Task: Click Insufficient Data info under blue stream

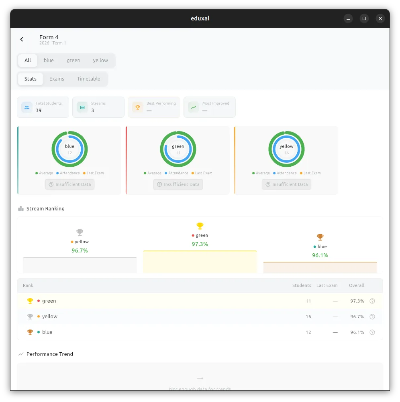Action: (69, 184)
